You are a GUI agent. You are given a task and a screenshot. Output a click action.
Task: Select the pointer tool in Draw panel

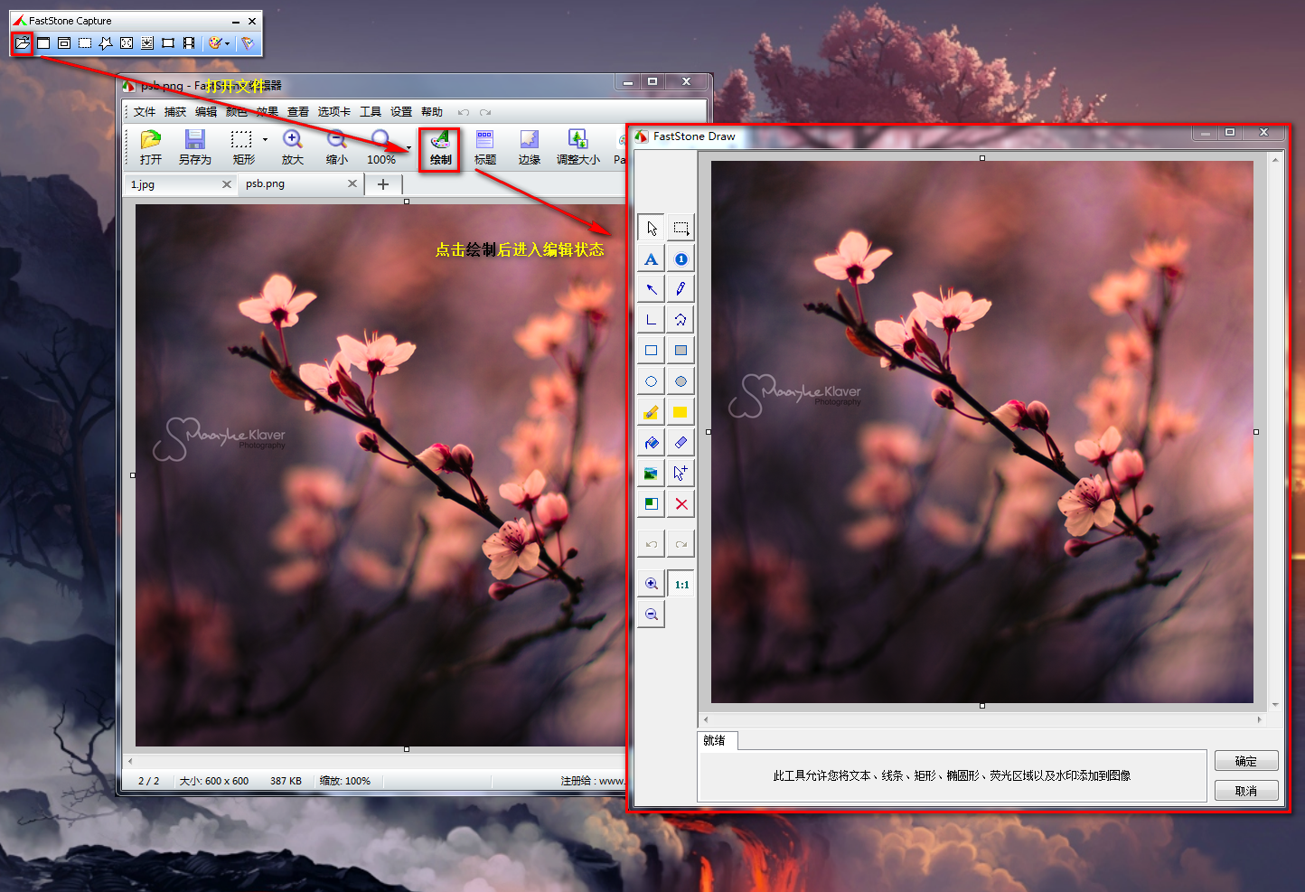(652, 228)
